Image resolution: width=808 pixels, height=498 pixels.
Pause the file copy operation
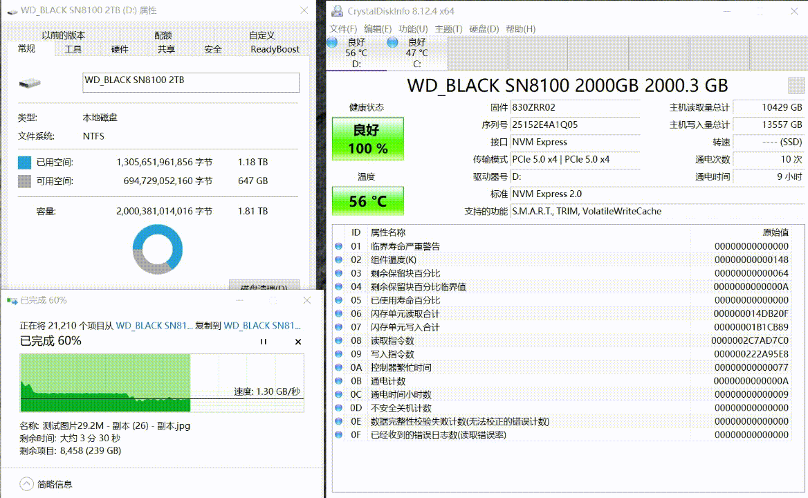tap(264, 342)
